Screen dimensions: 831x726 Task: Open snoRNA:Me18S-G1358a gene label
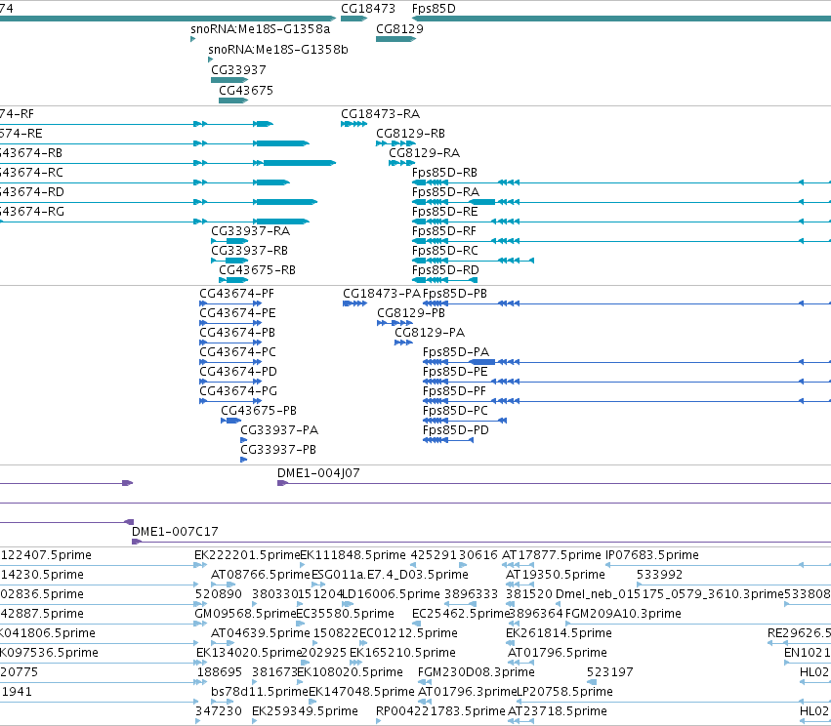click(x=260, y=28)
